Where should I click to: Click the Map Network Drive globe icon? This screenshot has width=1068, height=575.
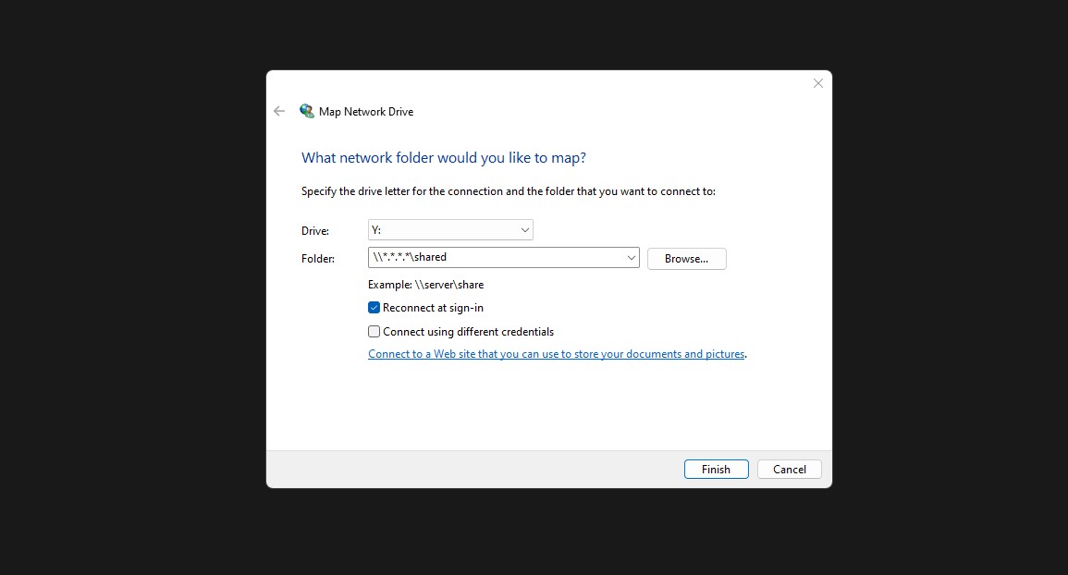coord(307,111)
